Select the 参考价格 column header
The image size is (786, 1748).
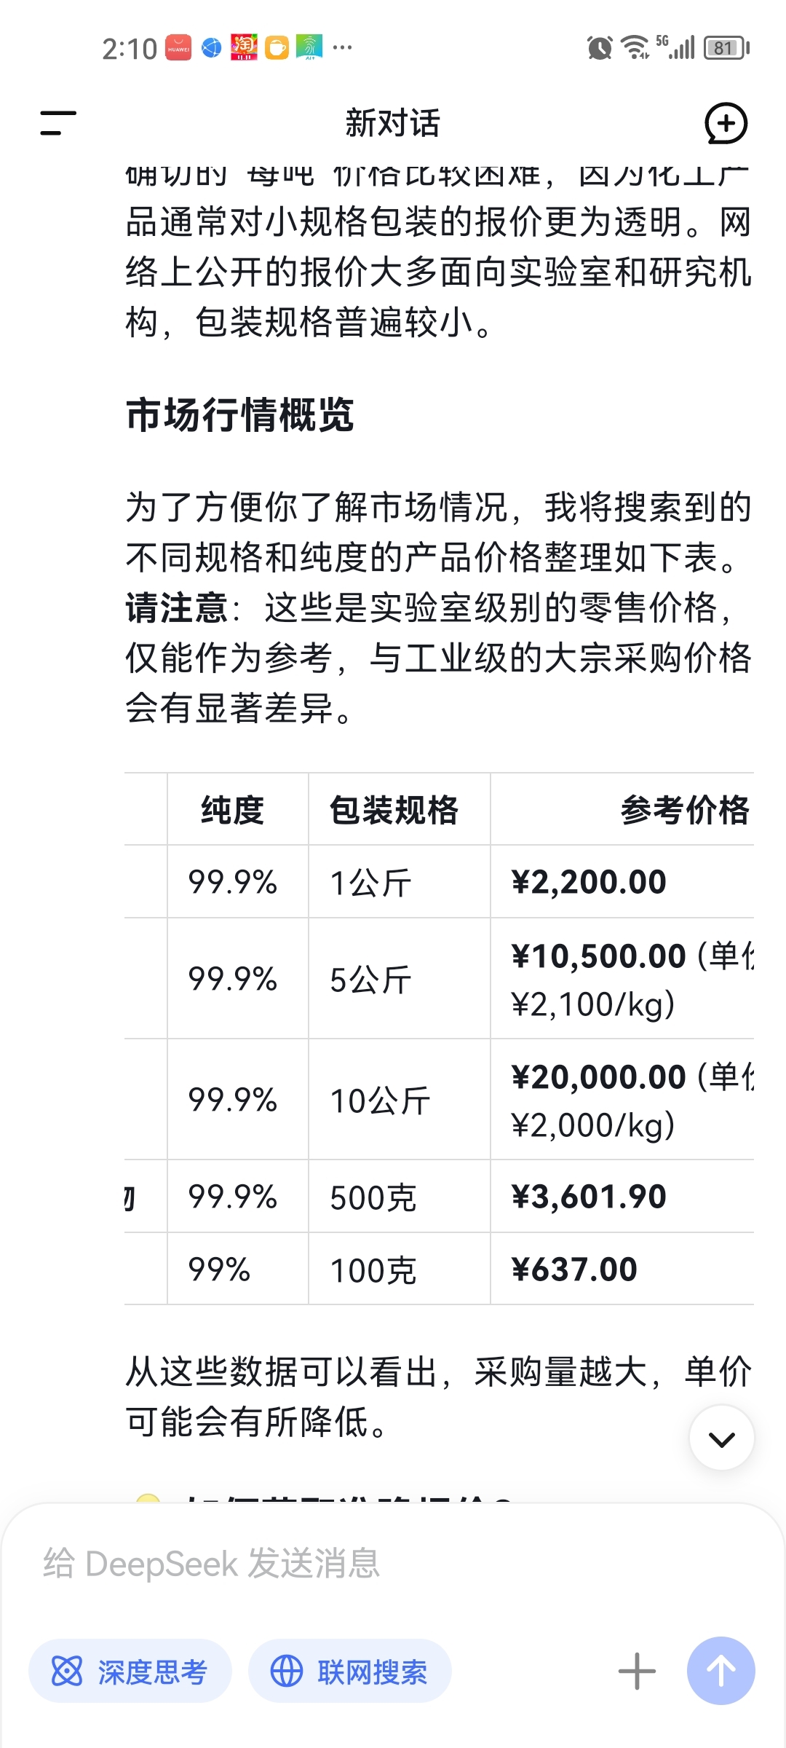pyautogui.click(x=684, y=810)
